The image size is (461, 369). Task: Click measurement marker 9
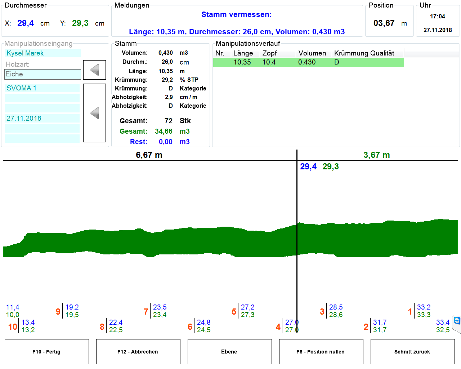tap(58, 312)
